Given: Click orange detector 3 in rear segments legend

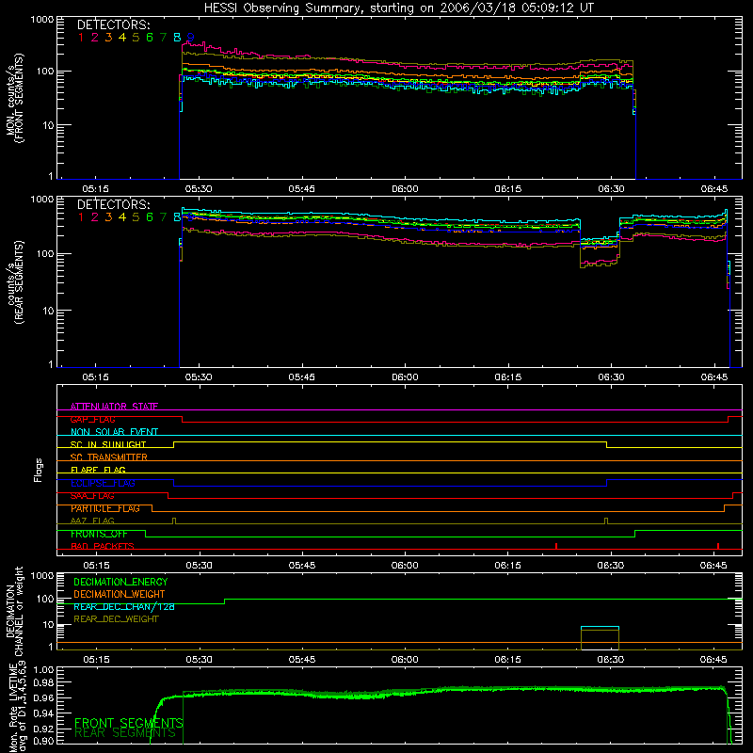Looking at the screenshot, I should point(108,217).
